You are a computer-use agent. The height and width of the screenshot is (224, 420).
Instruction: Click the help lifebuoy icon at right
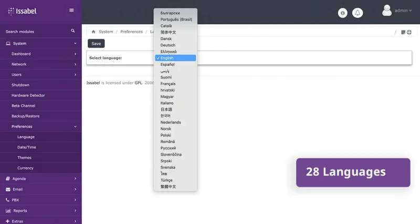tap(409, 32)
